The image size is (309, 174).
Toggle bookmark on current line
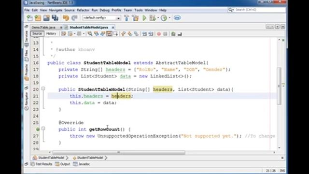coord(136,34)
